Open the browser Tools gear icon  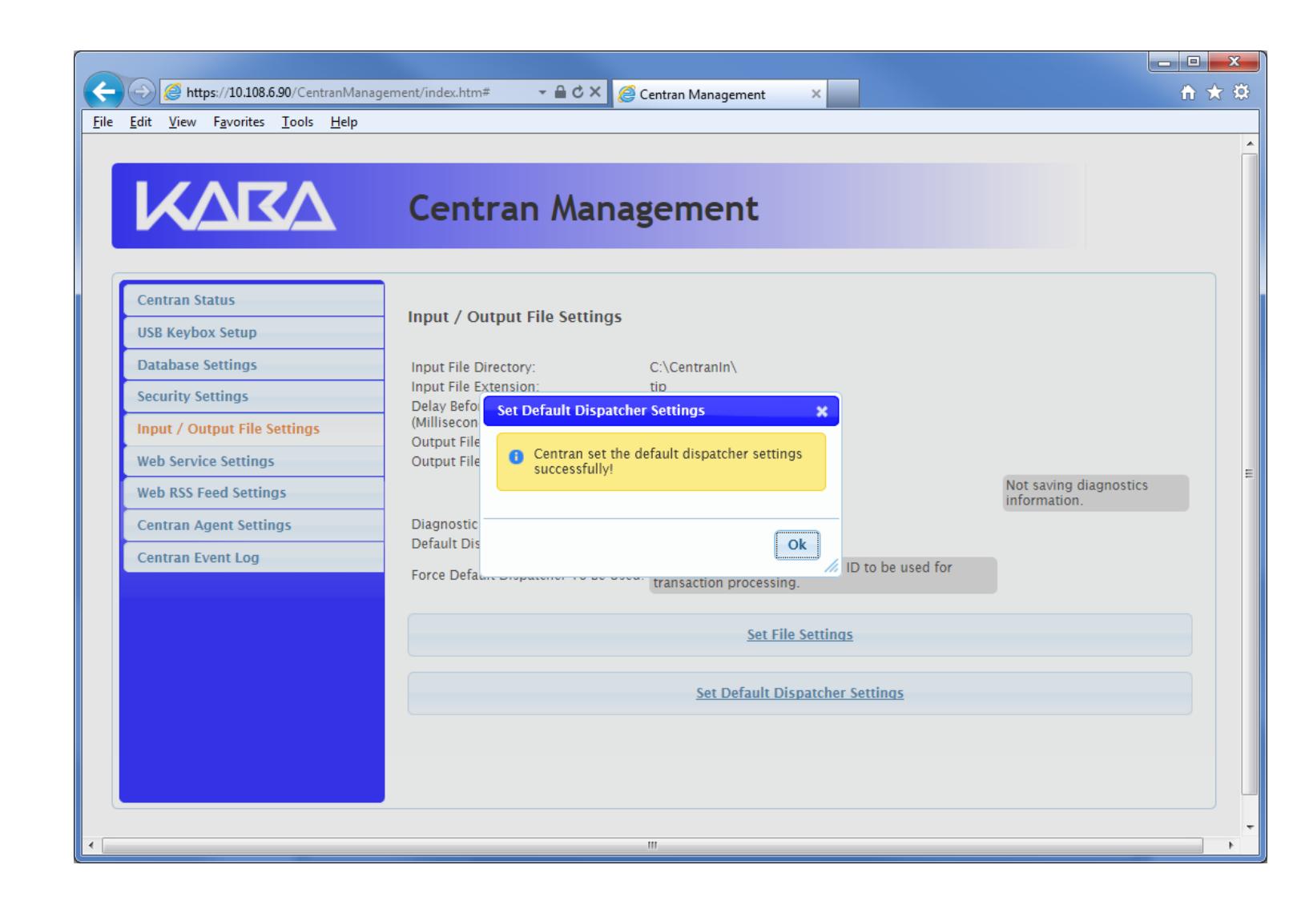(1241, 93)
